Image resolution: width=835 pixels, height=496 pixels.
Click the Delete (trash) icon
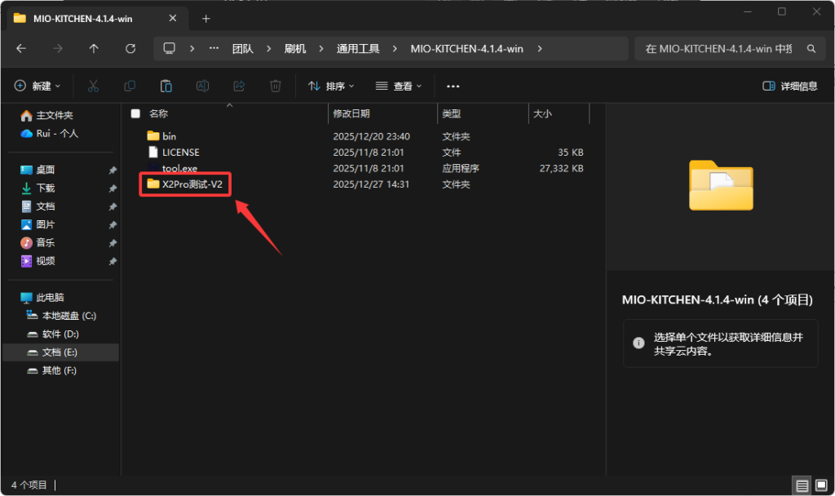pos(275,86)
